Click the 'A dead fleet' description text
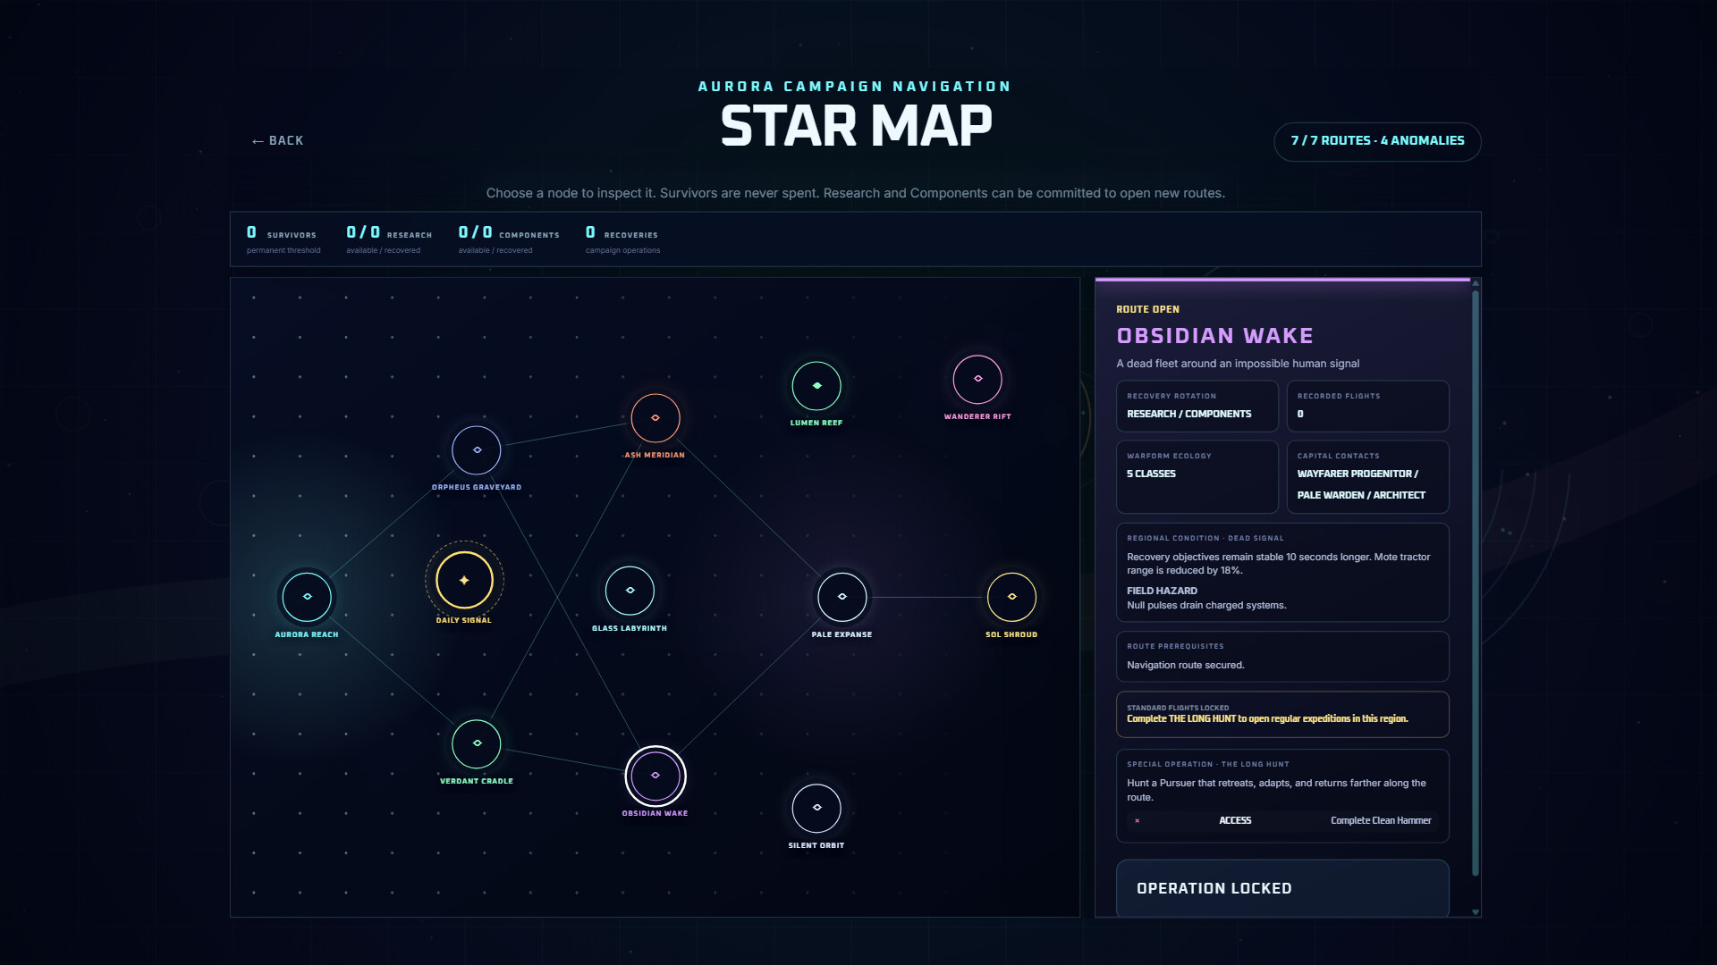The image size is (1717, 965). [x=1238, y=364]
